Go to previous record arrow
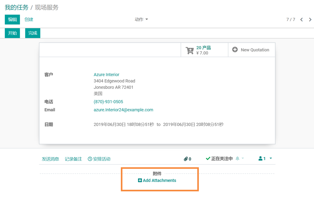 (301, 19)
